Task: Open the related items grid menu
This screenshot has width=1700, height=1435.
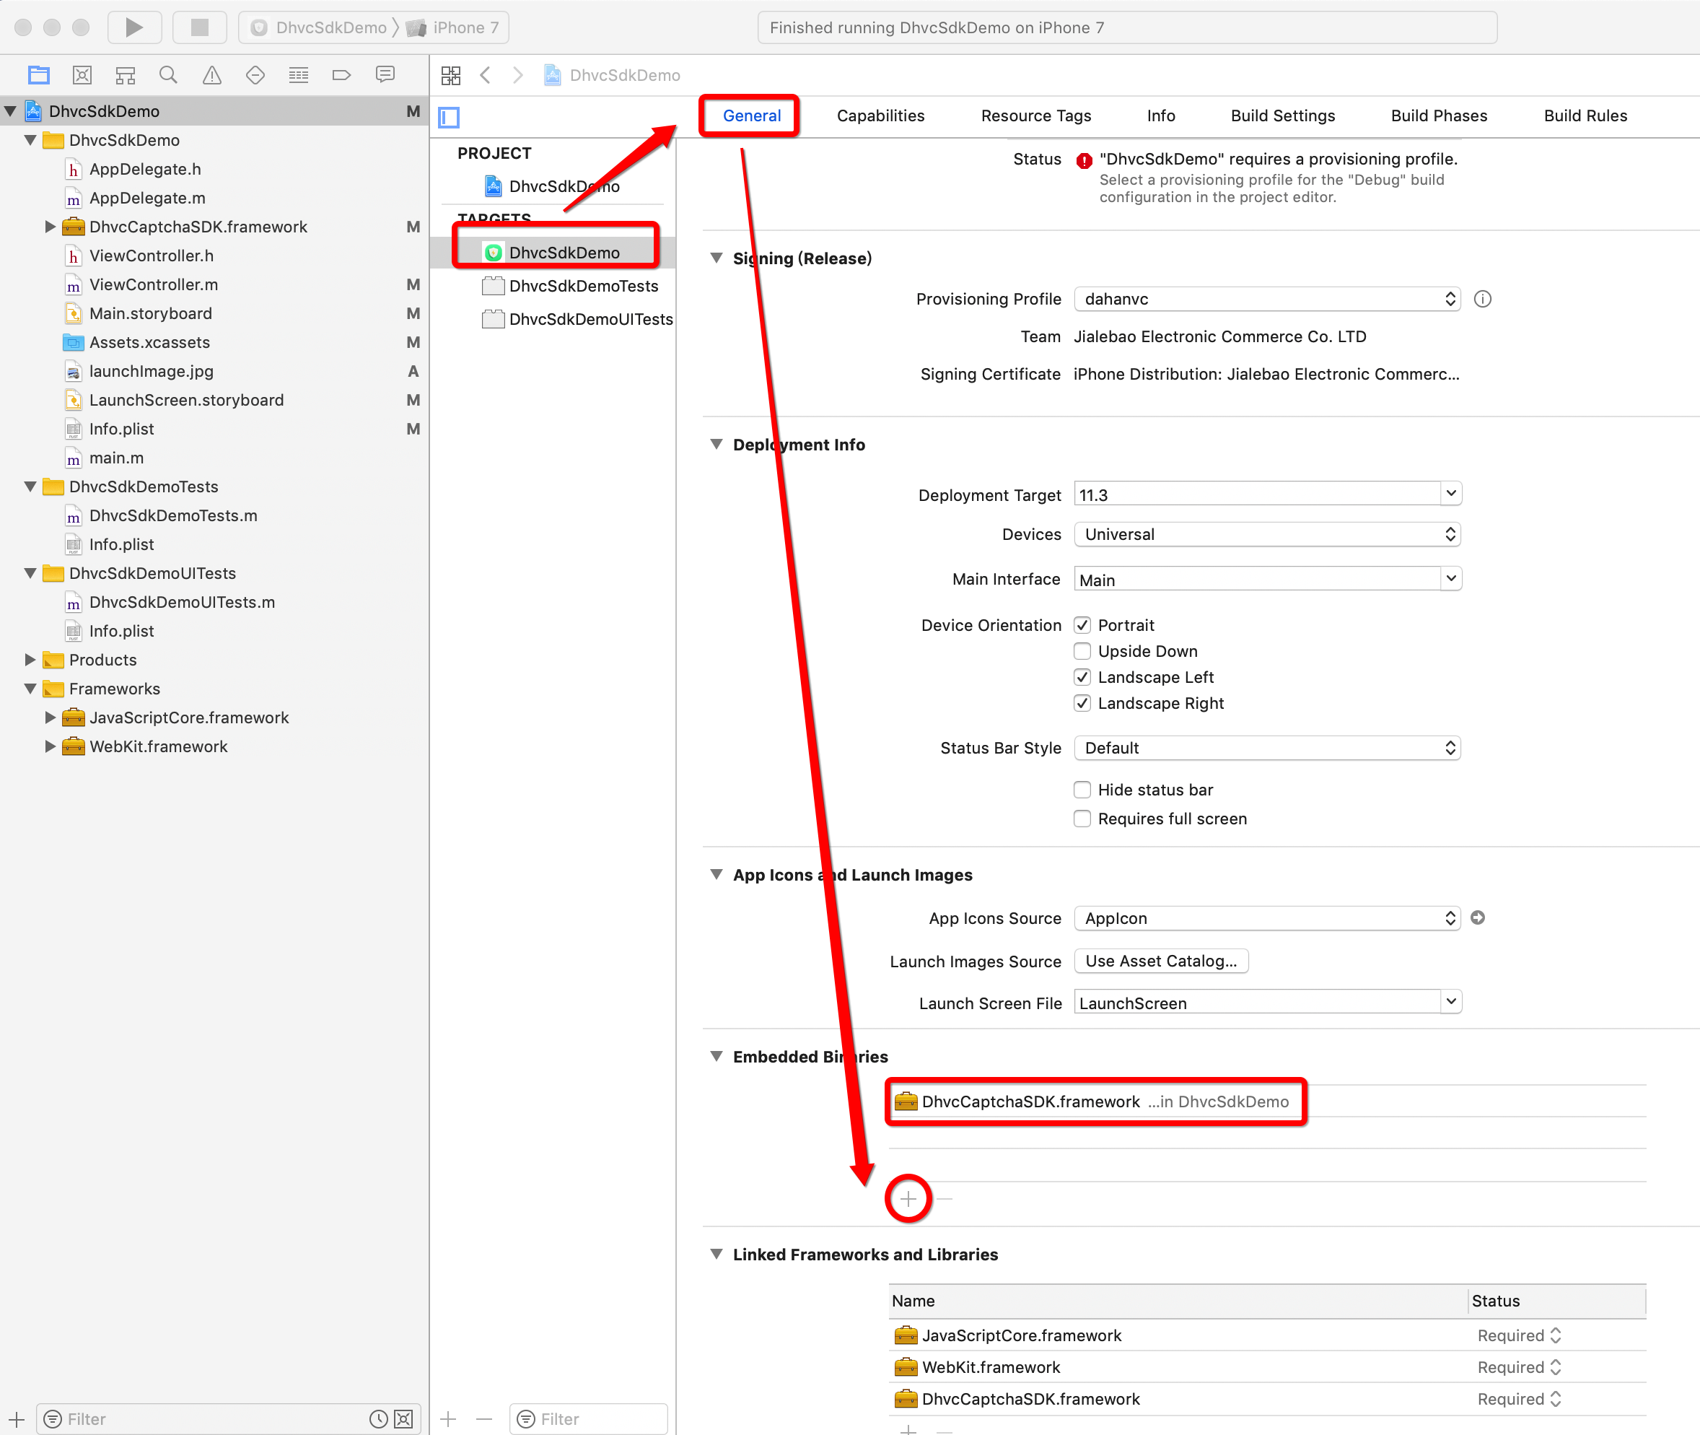Action: click(x=451, y=76)
